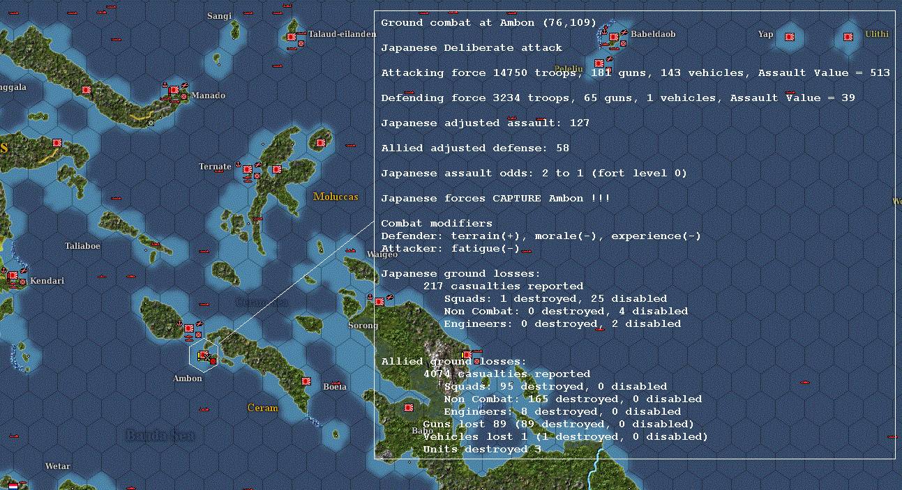902x490 pixels.
Task: Click the orange Ceram island label
Action: (263, 408)
